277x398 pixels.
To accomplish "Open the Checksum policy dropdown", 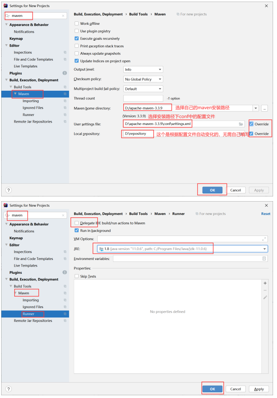I will 143,79.
